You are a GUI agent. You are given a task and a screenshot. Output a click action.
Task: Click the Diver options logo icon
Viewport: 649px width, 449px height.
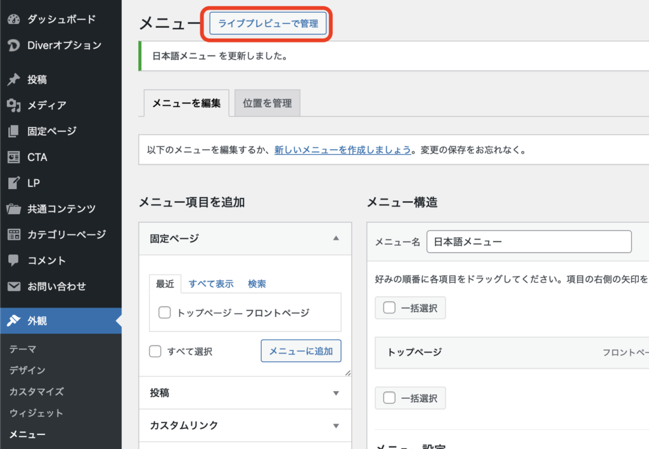13,46
